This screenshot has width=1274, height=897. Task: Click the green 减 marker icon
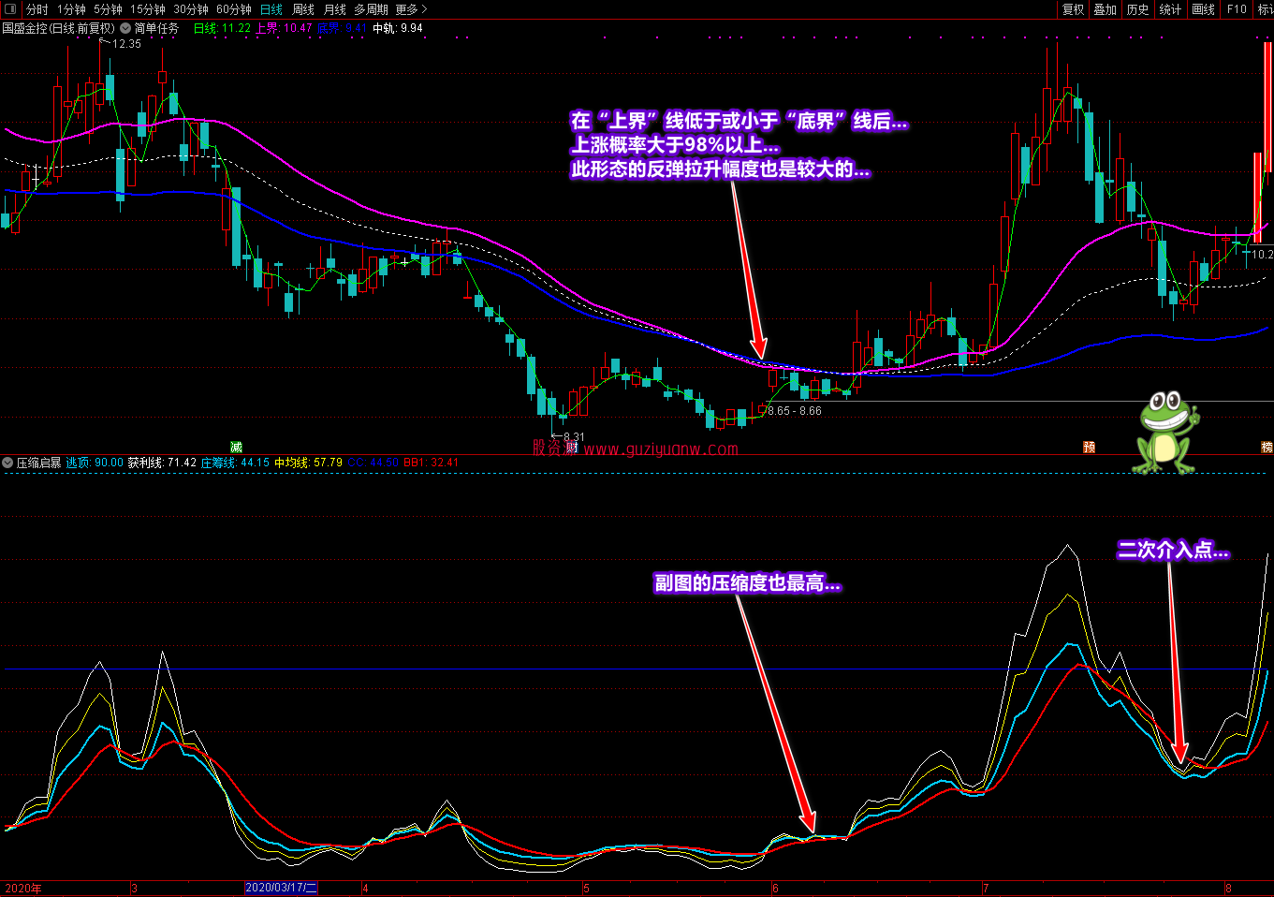[237, 448]
